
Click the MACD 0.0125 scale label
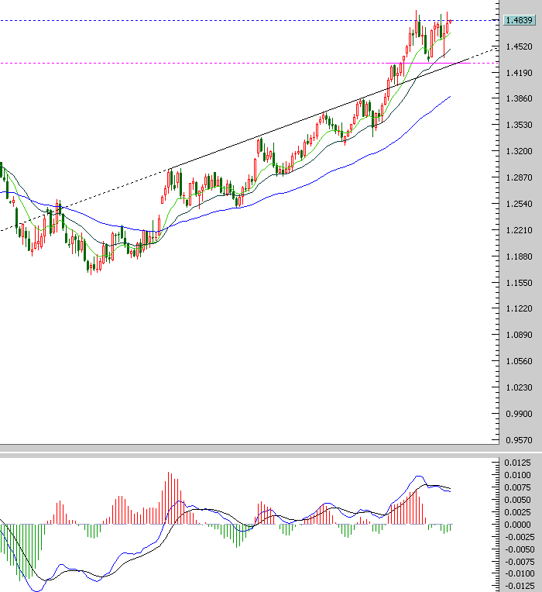pos(517,463)
